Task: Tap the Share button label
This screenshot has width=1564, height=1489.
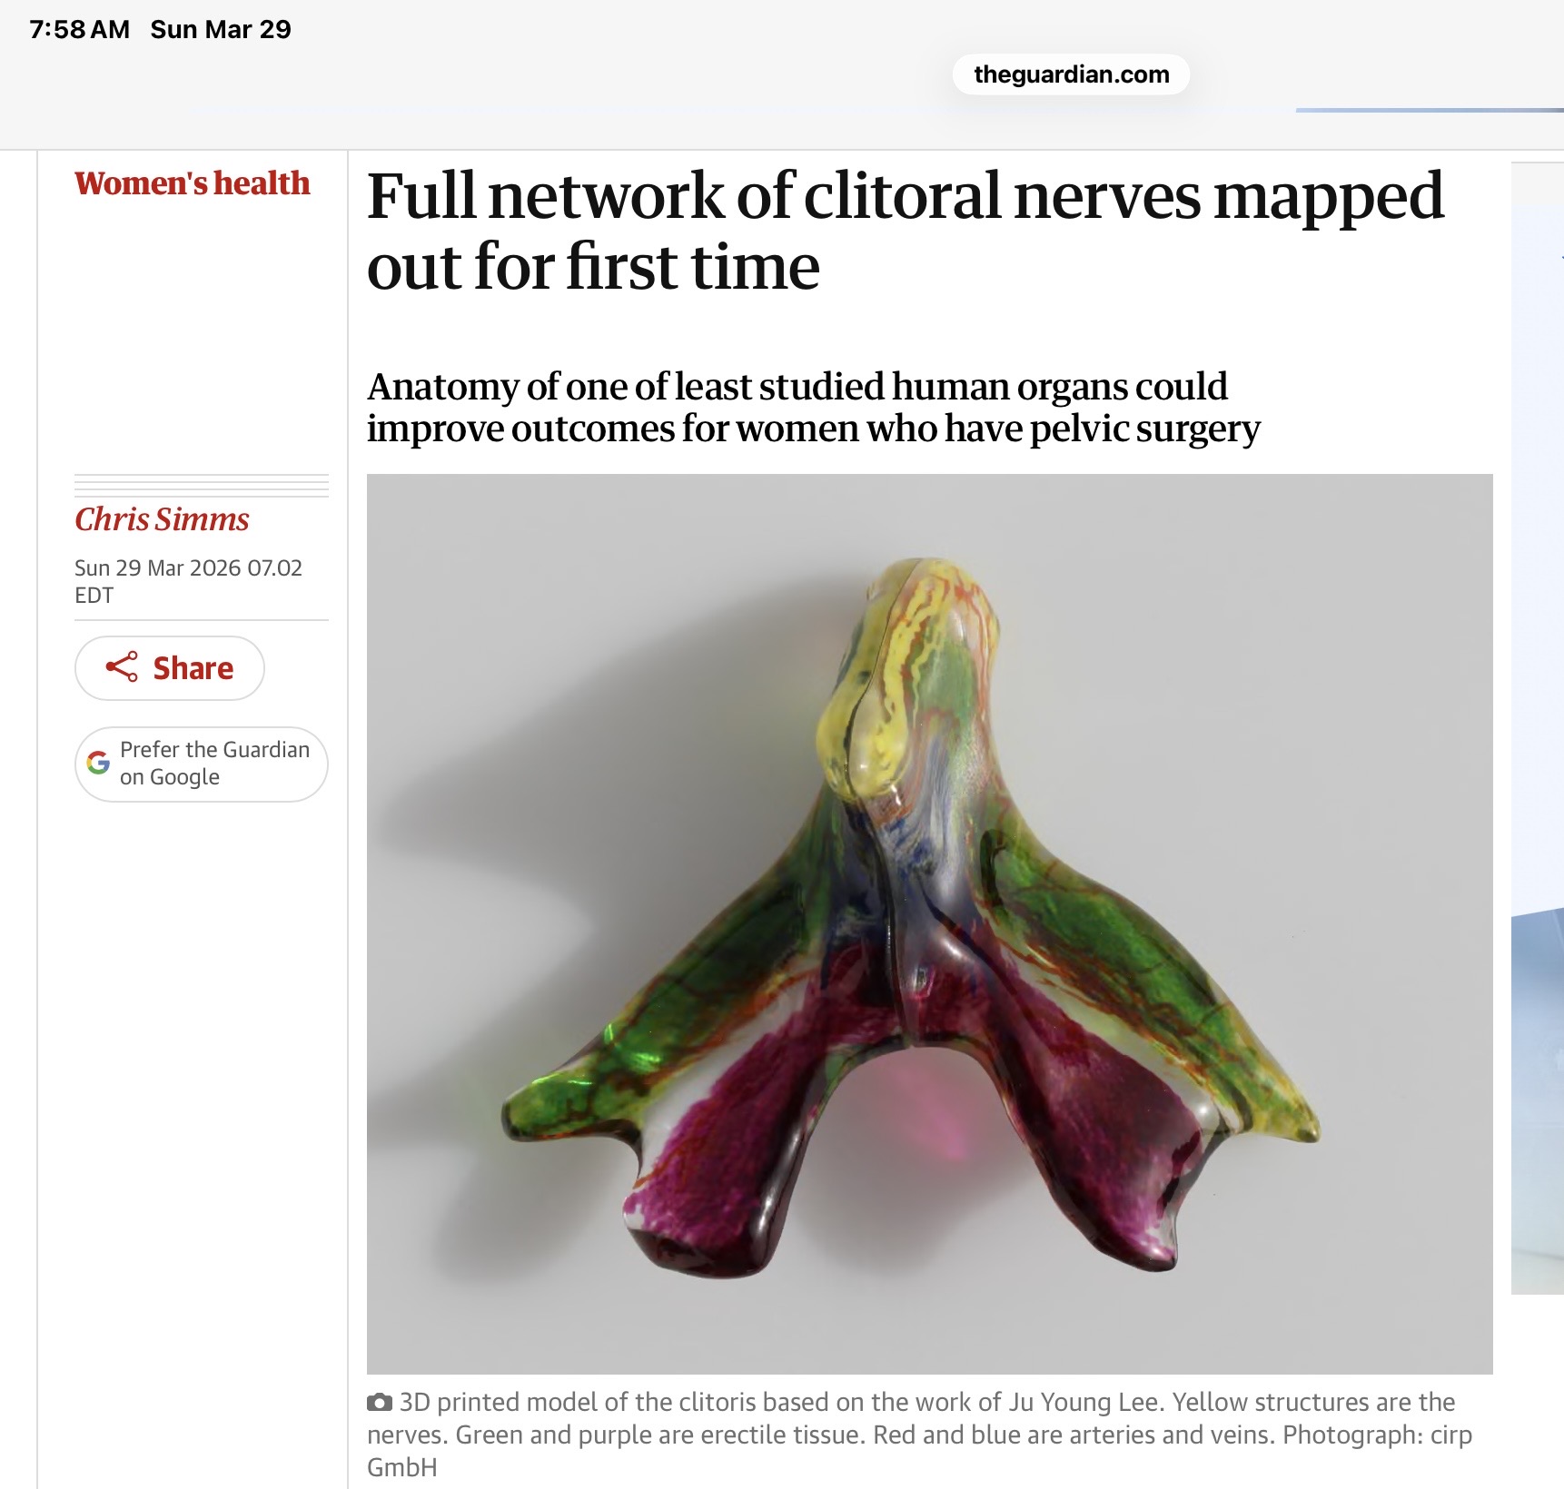Action: pos(193,668)
